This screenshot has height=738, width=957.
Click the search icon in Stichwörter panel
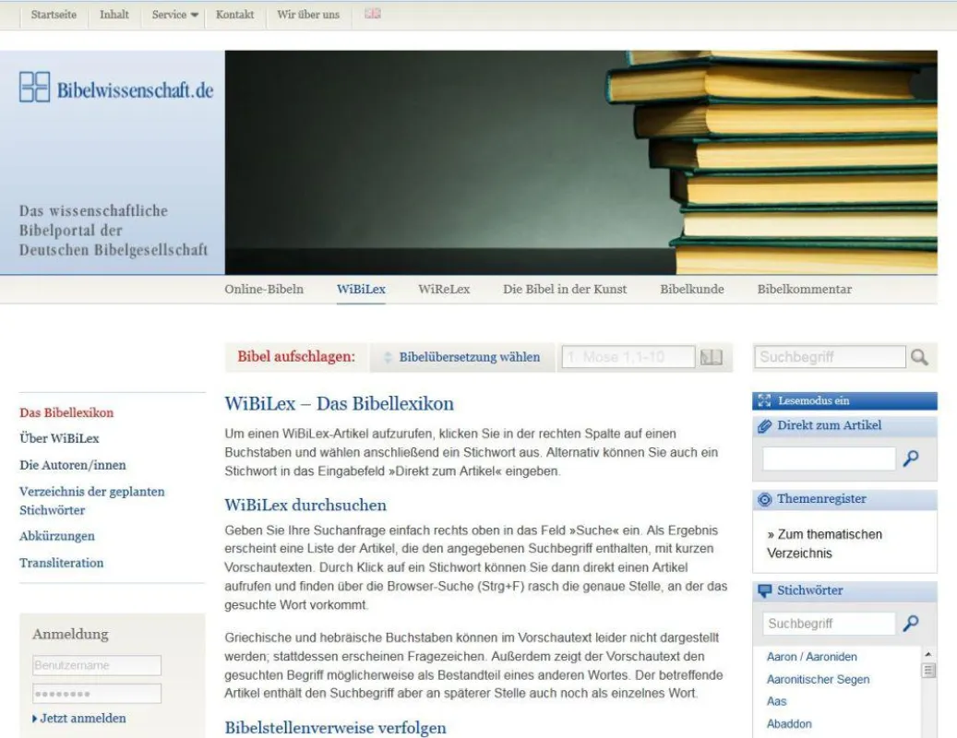(x=911, y=623)
